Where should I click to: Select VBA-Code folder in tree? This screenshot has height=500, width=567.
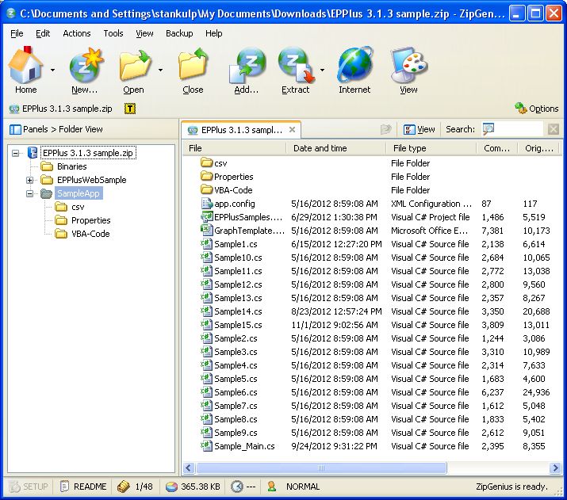click(x=90, y=234)
